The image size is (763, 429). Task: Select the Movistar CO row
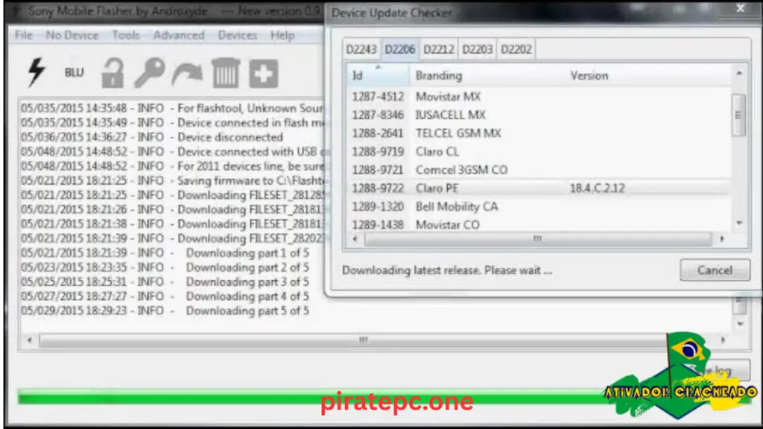point(539,224)
